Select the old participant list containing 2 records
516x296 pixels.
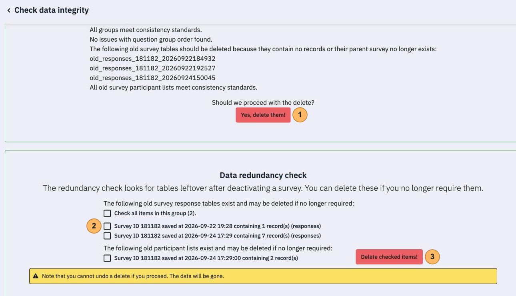(107, 258)
